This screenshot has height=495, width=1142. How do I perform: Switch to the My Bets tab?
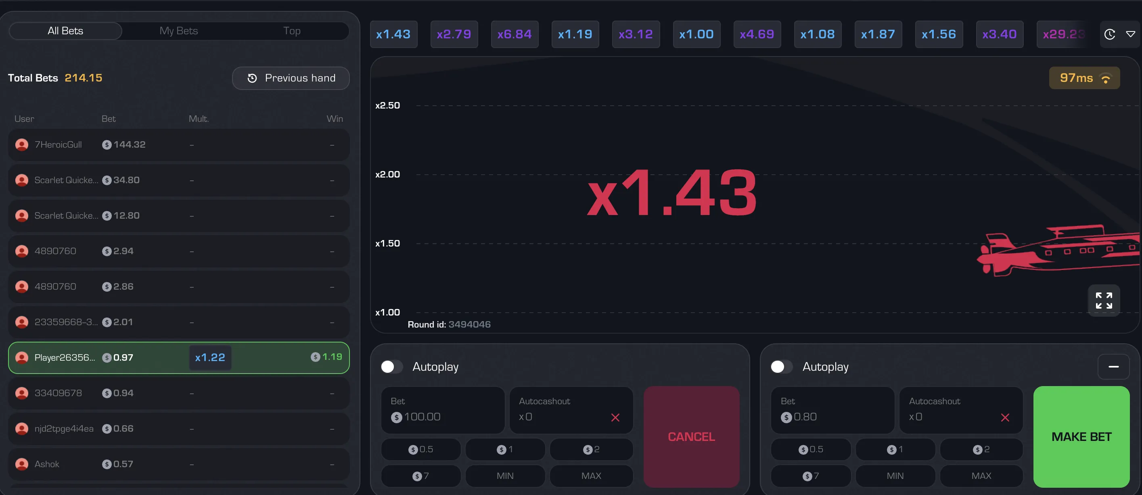tap(179, 31)
